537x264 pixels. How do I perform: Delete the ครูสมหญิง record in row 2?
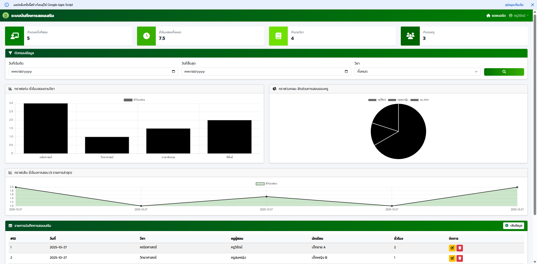460,258
